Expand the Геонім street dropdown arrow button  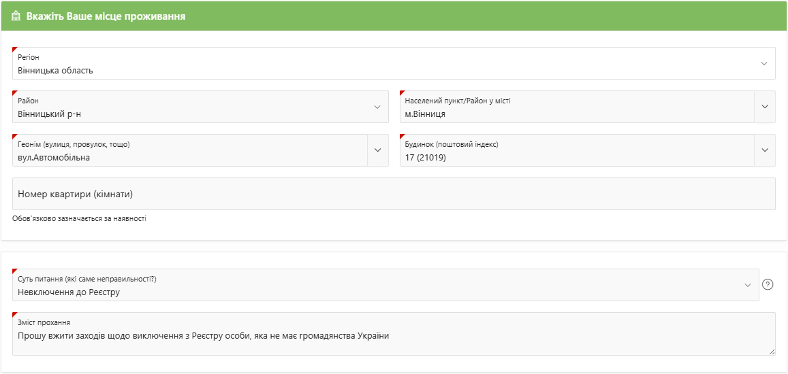coord(377,150)
